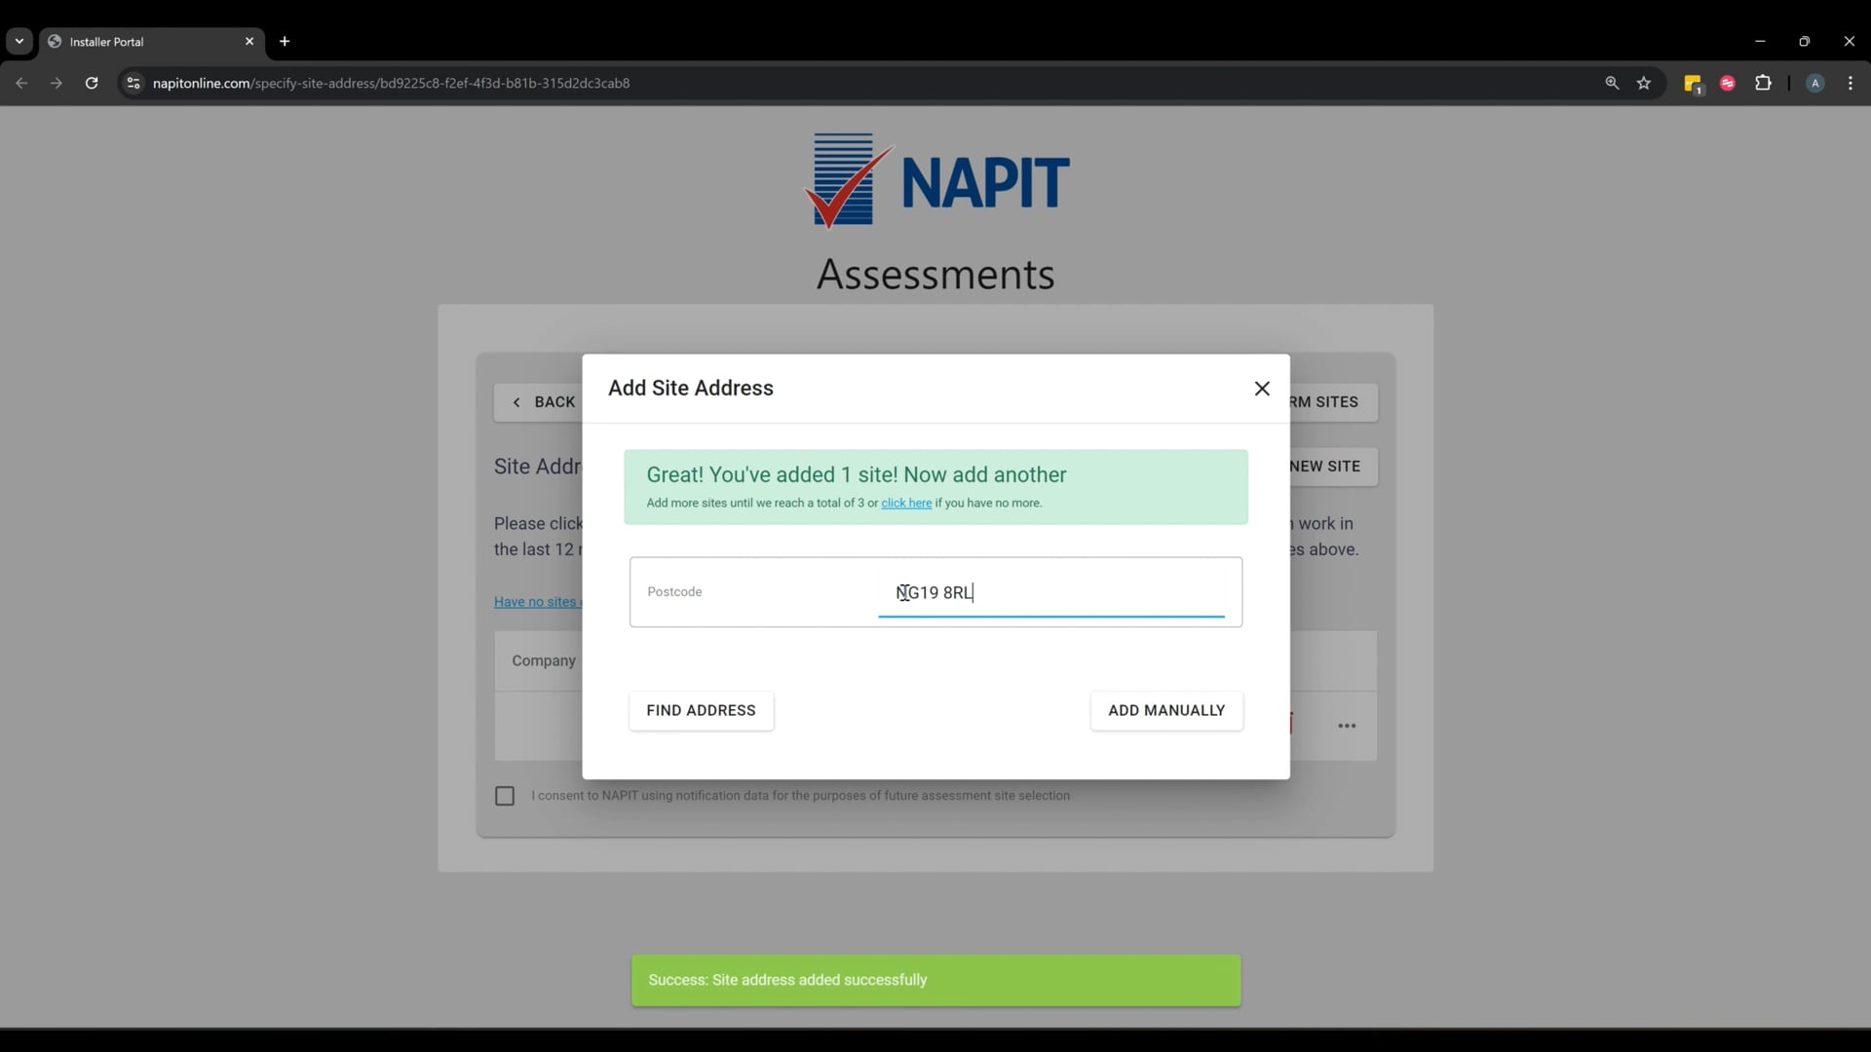Viewport: 1871px width, 1052px height.
Task: Open the yellow extension with notification badge
Action: [x=1693, y=84]
